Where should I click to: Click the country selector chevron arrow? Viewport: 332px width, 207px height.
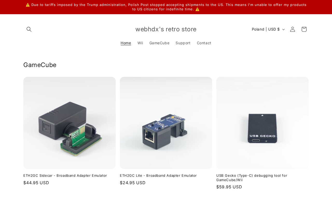click(283, 29)
